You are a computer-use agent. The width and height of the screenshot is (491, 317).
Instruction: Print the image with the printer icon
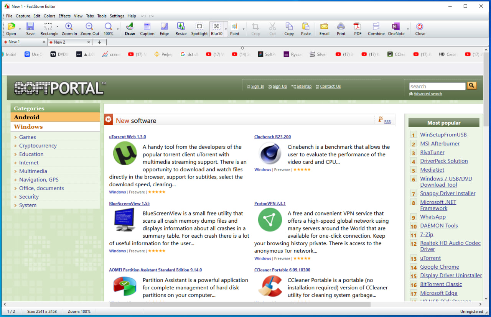[341, 26]
